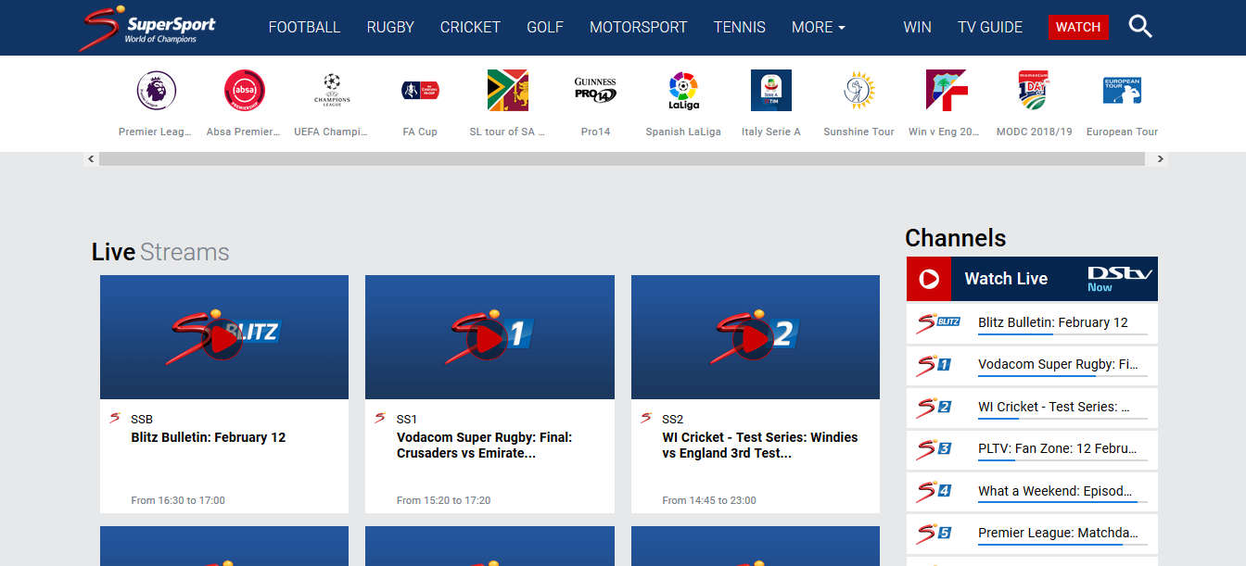Open the European Tour logo
1246x566 pixels.
pyautogui.click(x=1122, y=91)
